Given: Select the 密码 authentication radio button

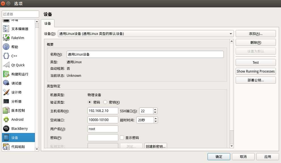Looking at the screenshot, I should pos(90,102).
